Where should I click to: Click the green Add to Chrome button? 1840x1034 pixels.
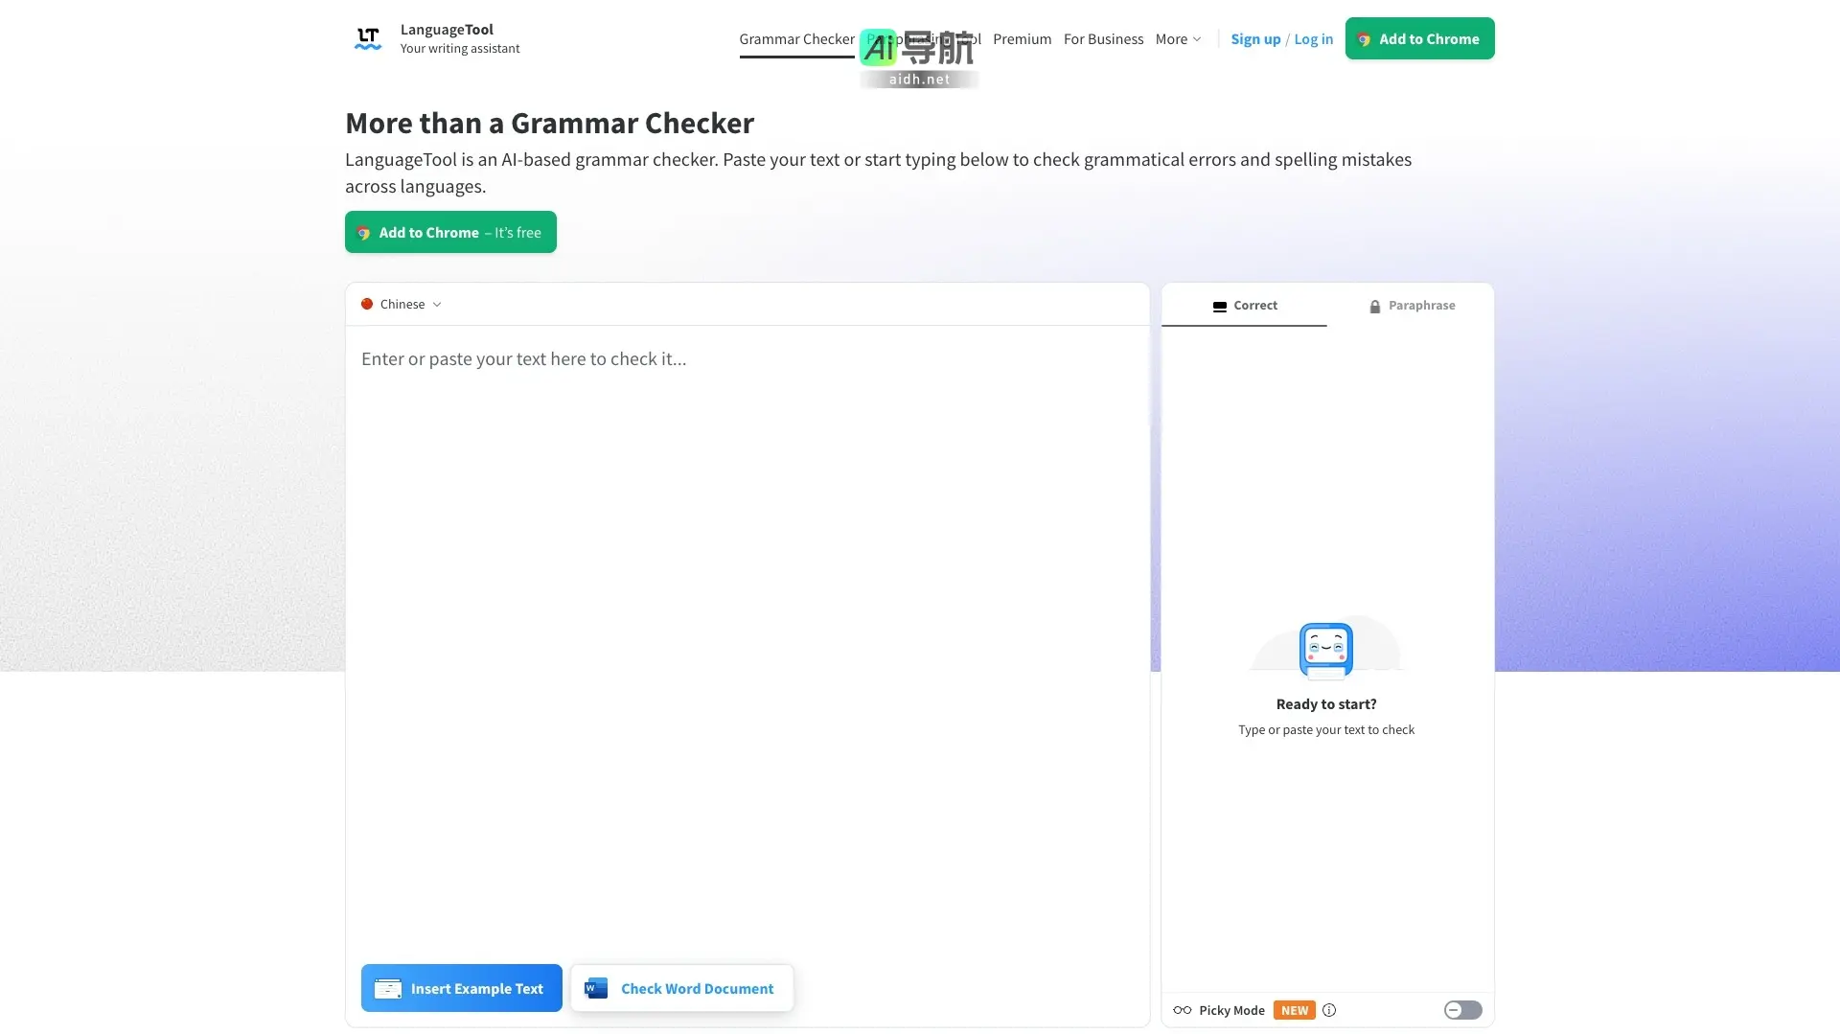point(1419,38)
